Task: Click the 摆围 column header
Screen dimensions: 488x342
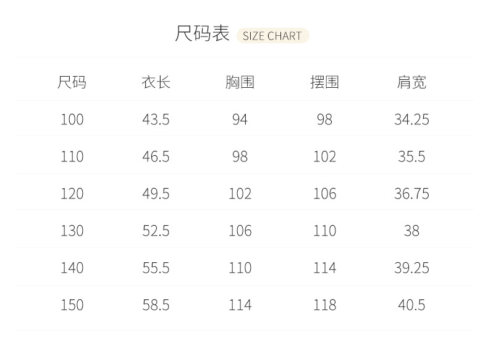Action: [324, 82]
